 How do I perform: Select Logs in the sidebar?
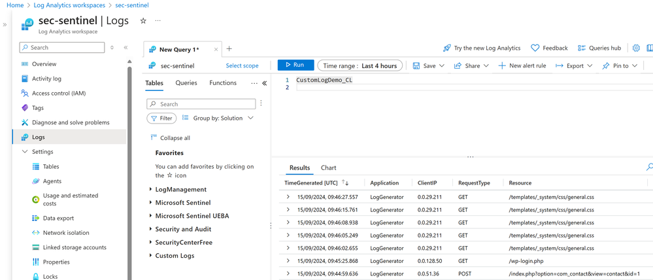point(69,137)
